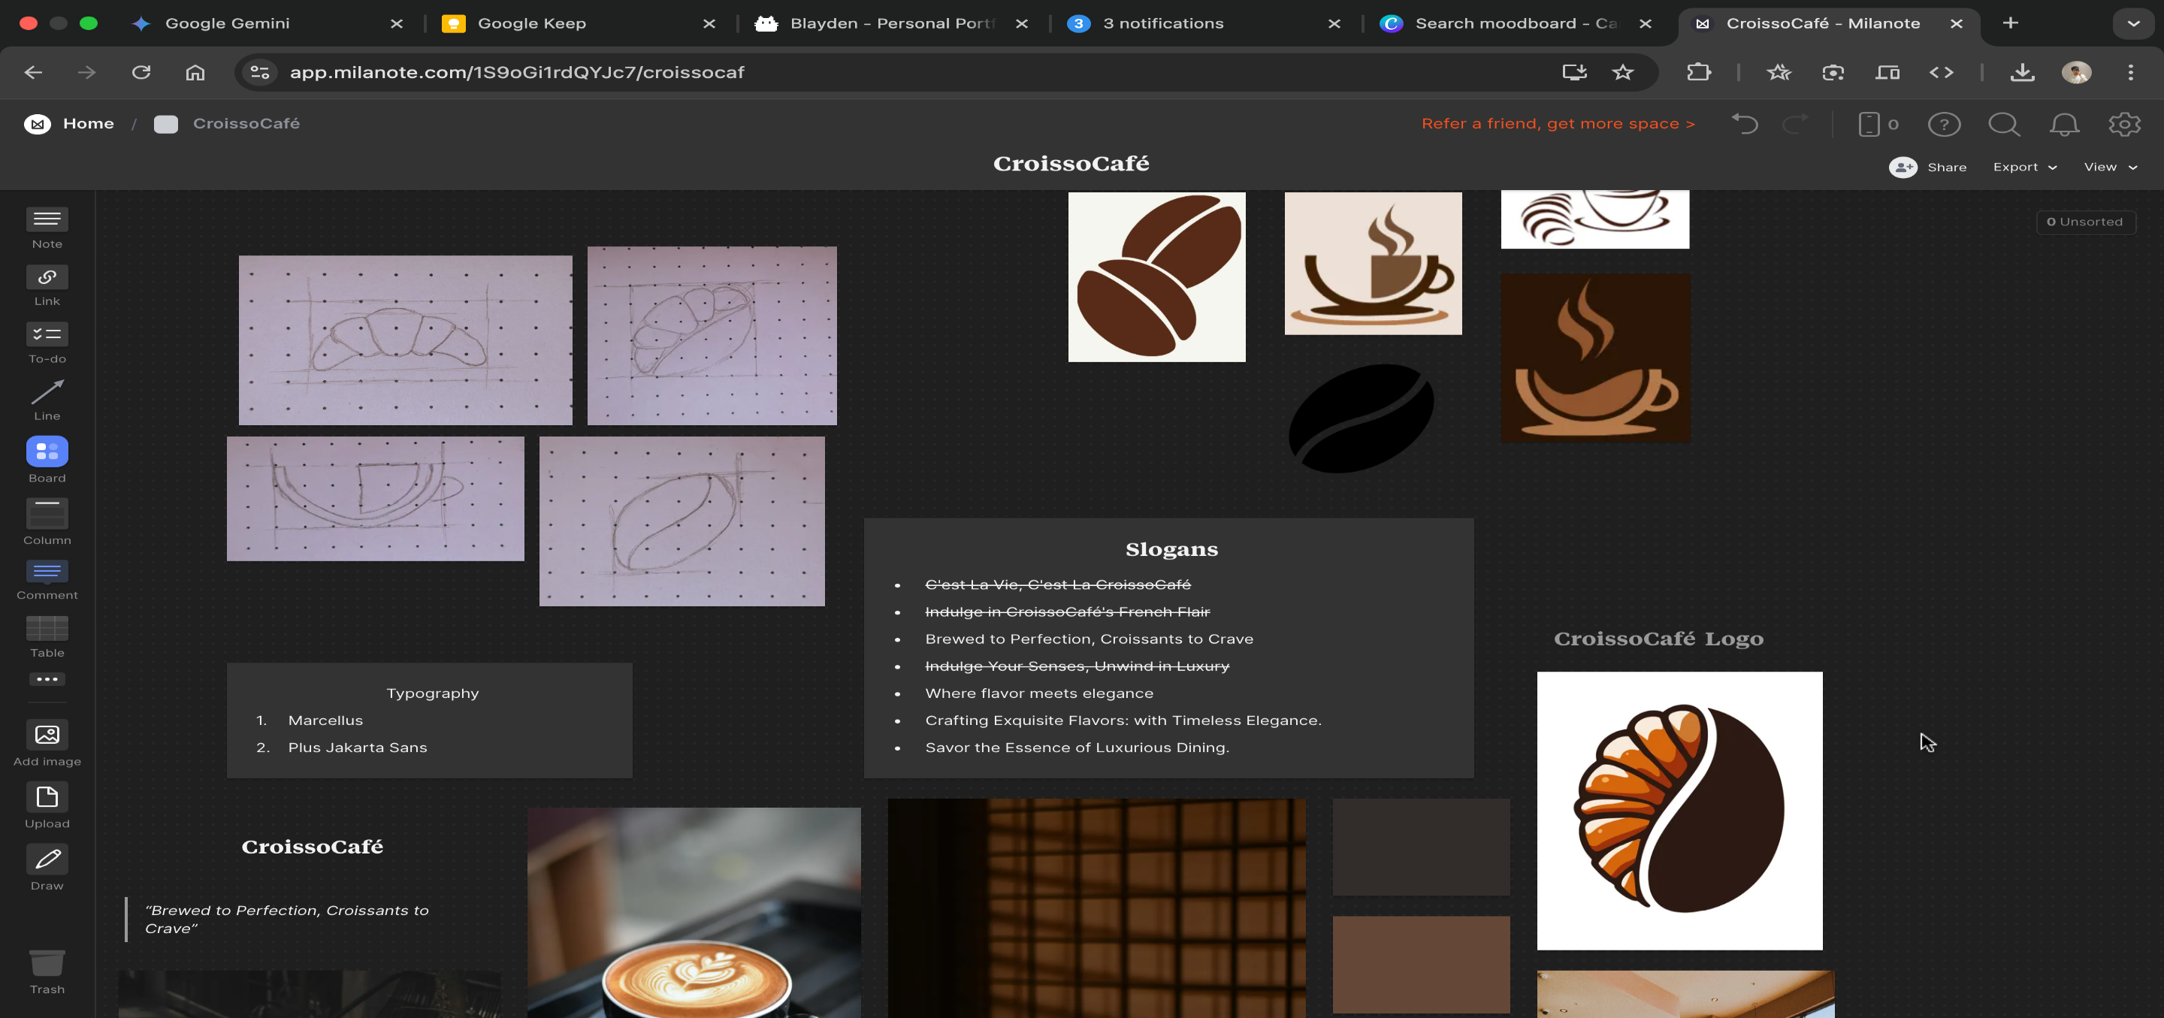Select the light brown color swatch
This screenshot has height=1018, width=2164.
1421,963
